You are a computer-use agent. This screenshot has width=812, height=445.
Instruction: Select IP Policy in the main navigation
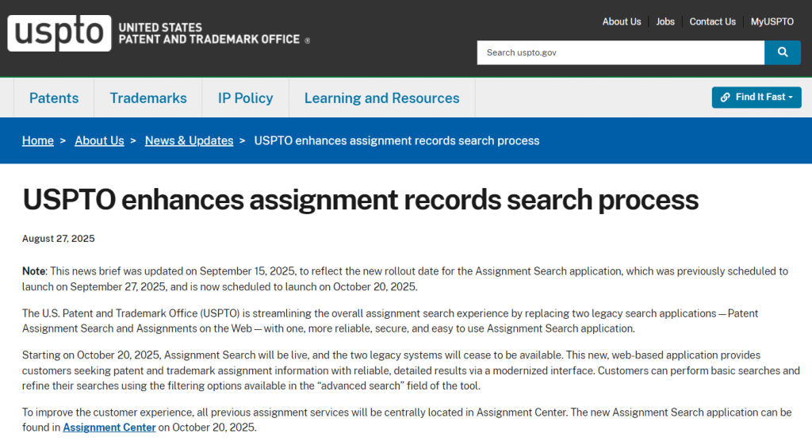coord(245,98)
